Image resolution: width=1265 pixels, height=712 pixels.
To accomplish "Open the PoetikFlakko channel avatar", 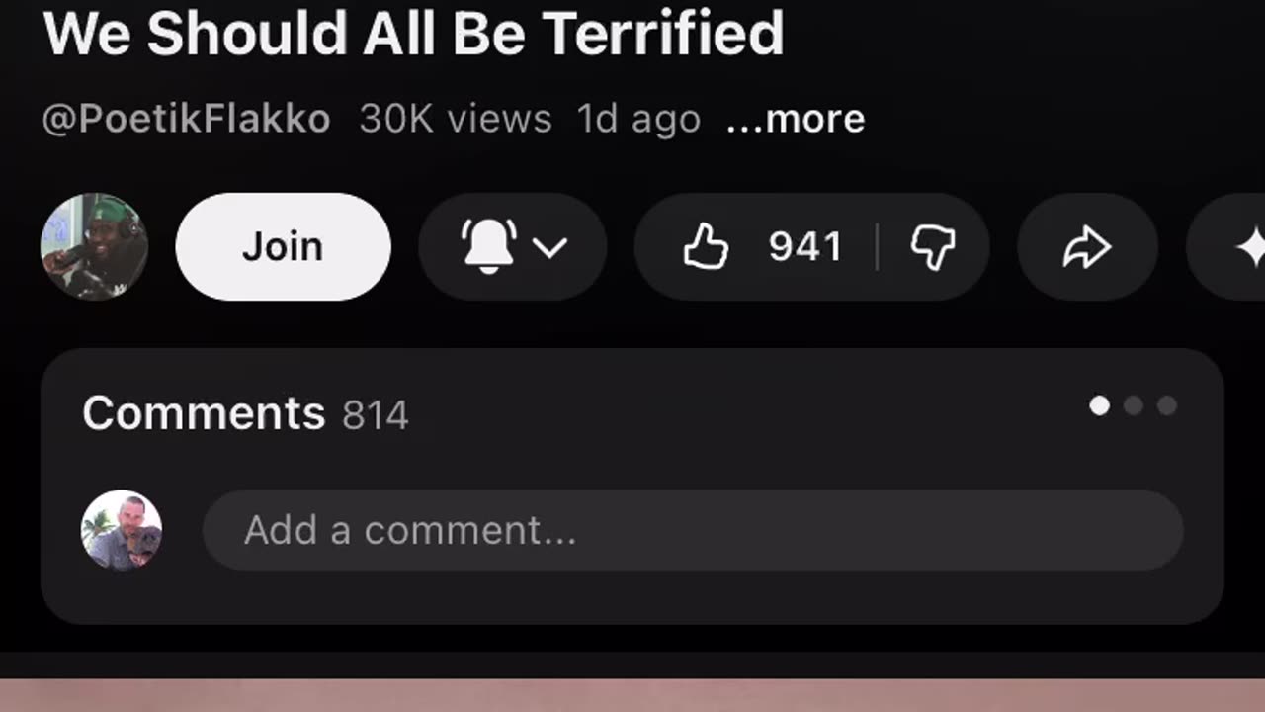I will coord(94,246).
